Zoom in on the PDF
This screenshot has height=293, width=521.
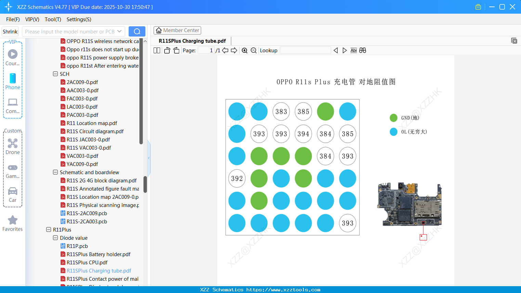tap(245, 51)
